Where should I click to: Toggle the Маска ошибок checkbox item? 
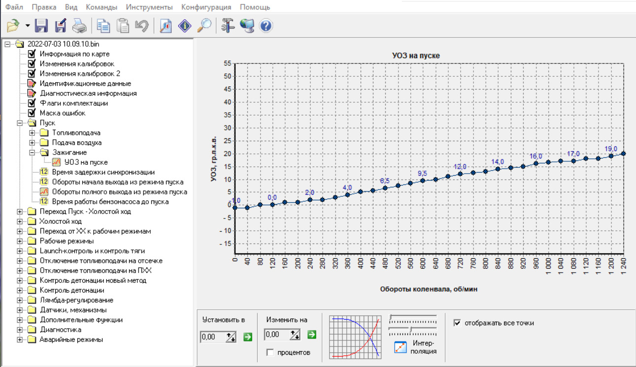(x=32, y=113)
